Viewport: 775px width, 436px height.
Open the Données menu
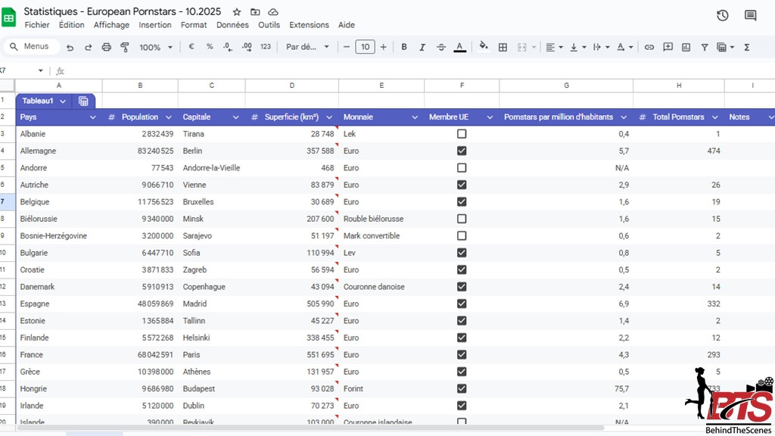[x=232, y=25]
